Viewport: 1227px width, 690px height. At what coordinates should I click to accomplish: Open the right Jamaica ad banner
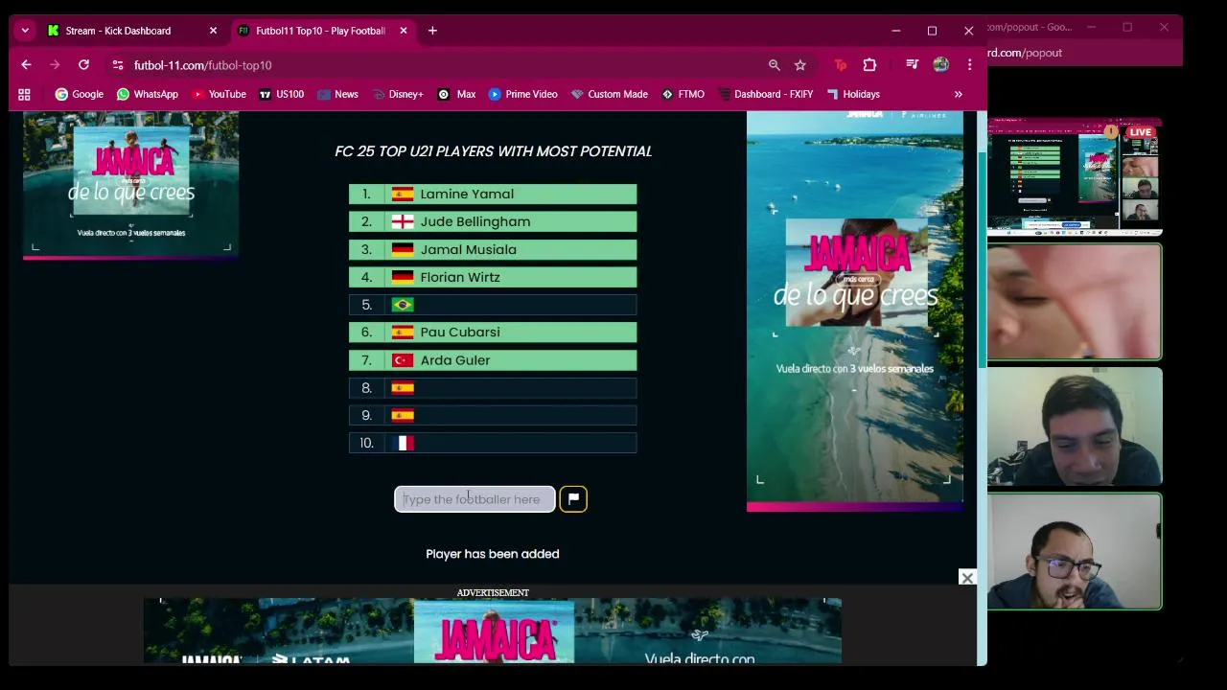coord(855,310)
